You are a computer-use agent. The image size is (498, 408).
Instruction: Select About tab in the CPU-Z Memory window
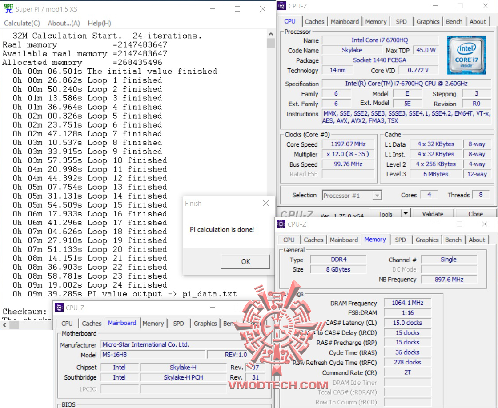click(476, 240)
